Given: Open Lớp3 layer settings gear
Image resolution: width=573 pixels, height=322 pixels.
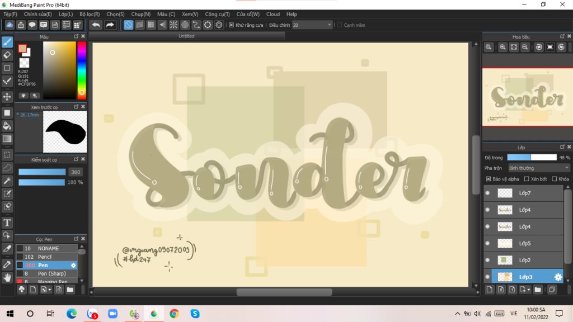Looking at the screenshot, I should pyautogui.click(x=558, y=277).
